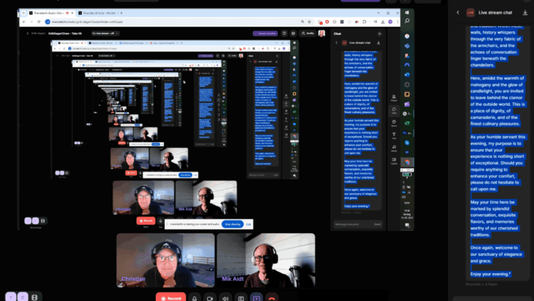Close the Chat panel in shared screen
Screen dimensions: 534x301
[x=380, y=33]
